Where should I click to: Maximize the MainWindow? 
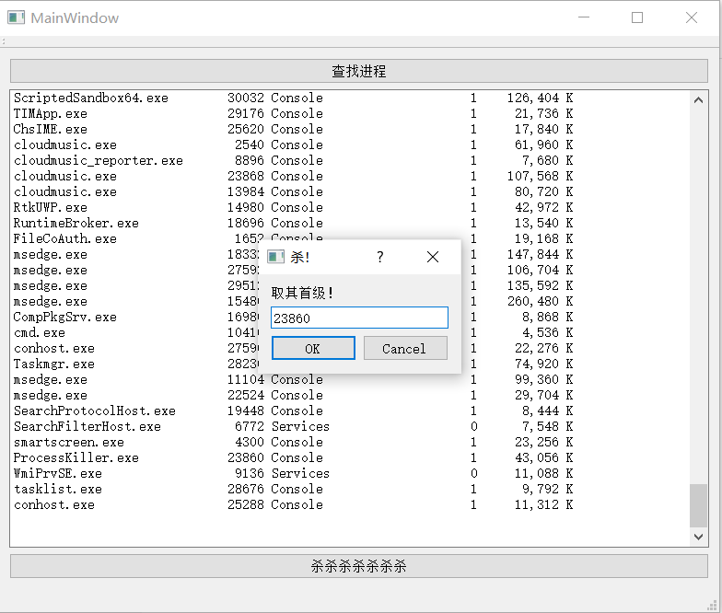pos(637,17)
